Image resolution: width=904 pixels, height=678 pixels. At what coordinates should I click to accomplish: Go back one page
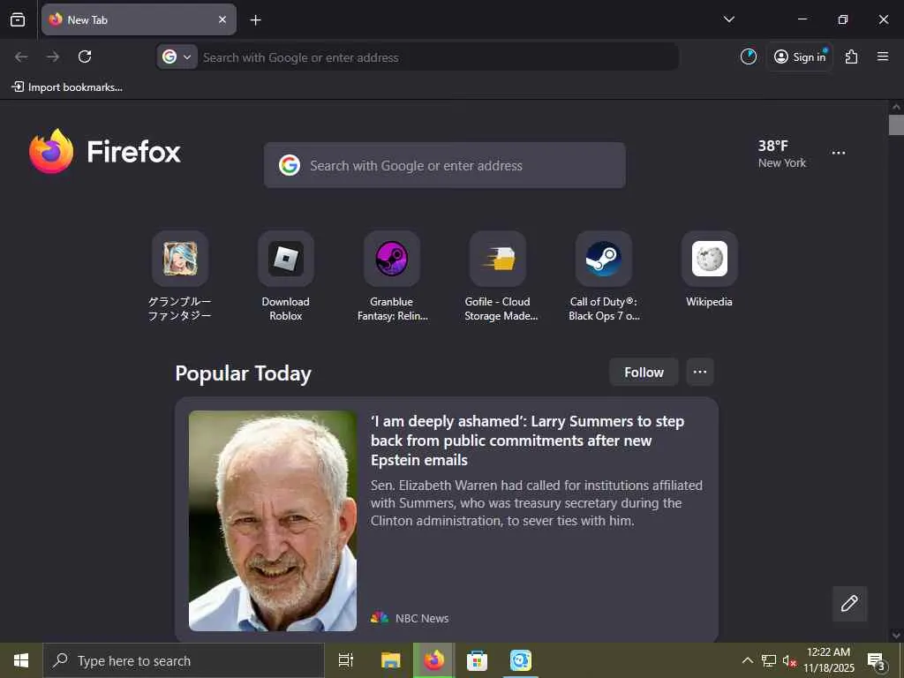21,56
